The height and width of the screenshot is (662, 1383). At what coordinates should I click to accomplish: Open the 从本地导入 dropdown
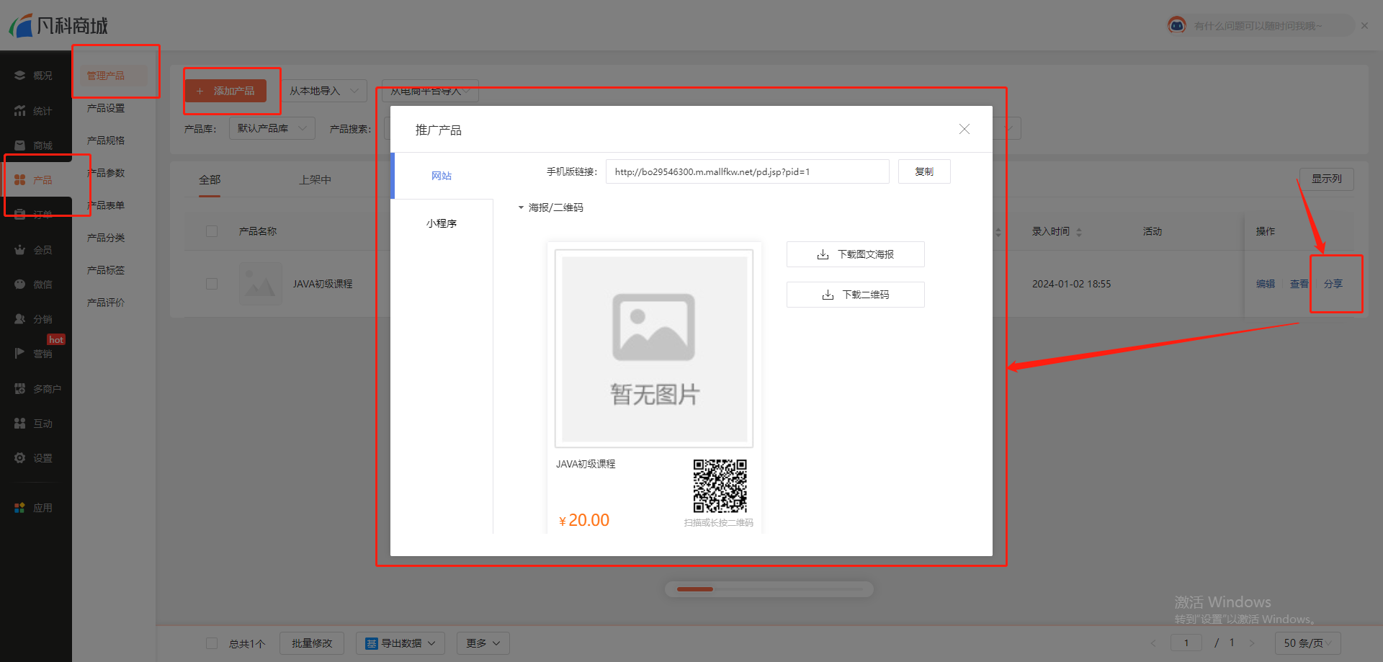(x=324, y=91)
